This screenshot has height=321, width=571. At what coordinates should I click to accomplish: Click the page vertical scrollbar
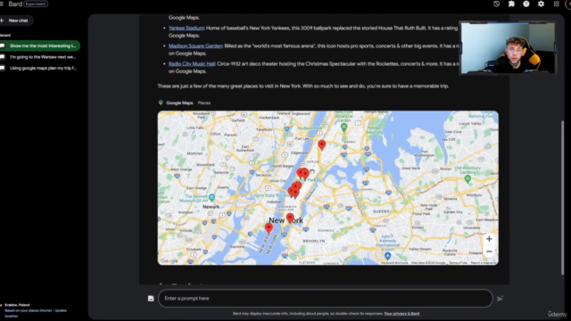tap(562, 198)
